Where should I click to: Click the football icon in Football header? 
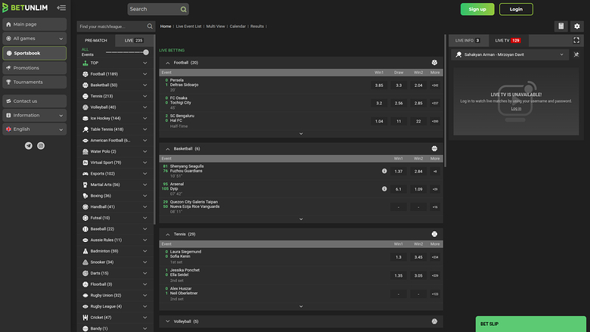pos(434,63)
